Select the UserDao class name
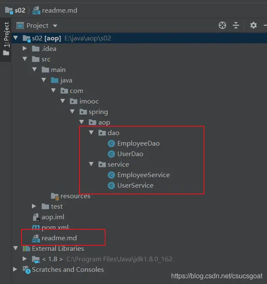The image size is (267, 284). (130, 154)
